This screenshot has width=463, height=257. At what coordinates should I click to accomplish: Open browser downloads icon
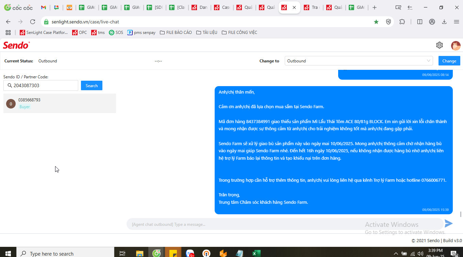click(x=444, y=22)
